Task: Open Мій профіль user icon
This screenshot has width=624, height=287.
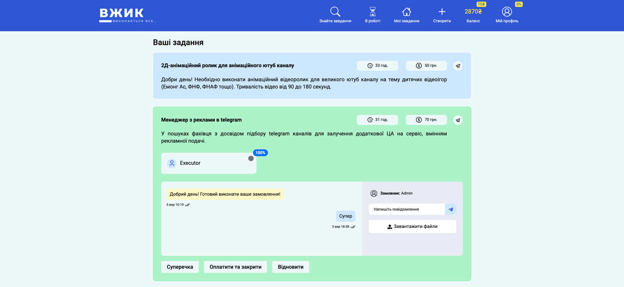Action: (x=507, y=12)
